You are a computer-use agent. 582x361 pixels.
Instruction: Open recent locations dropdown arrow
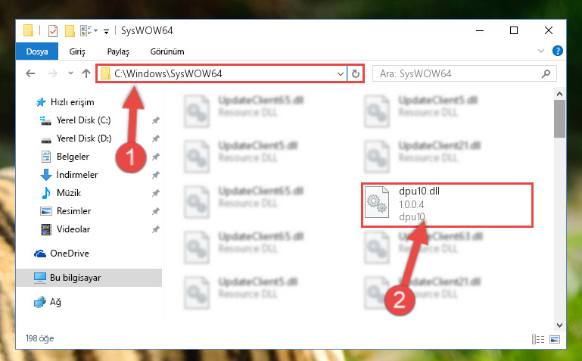70,73
